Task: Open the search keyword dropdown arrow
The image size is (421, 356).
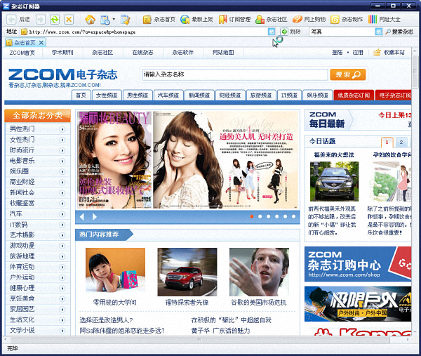Action: click(x=378, y=32)
